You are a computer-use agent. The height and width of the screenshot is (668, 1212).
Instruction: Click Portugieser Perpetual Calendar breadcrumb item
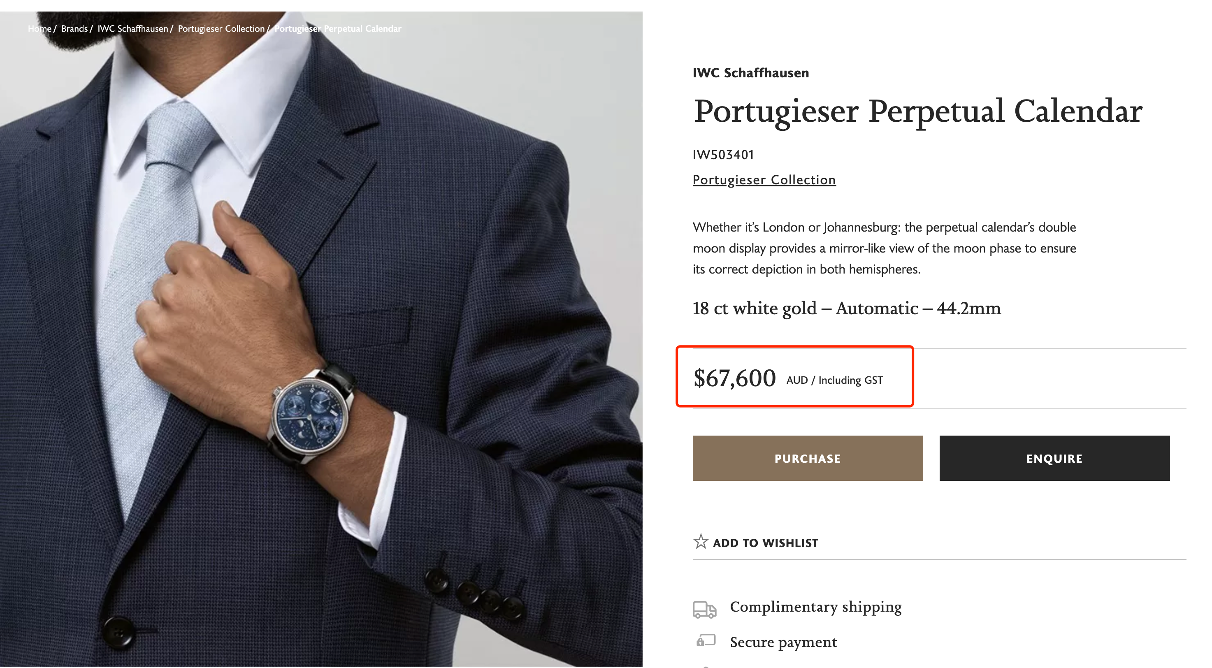(338, 29)
